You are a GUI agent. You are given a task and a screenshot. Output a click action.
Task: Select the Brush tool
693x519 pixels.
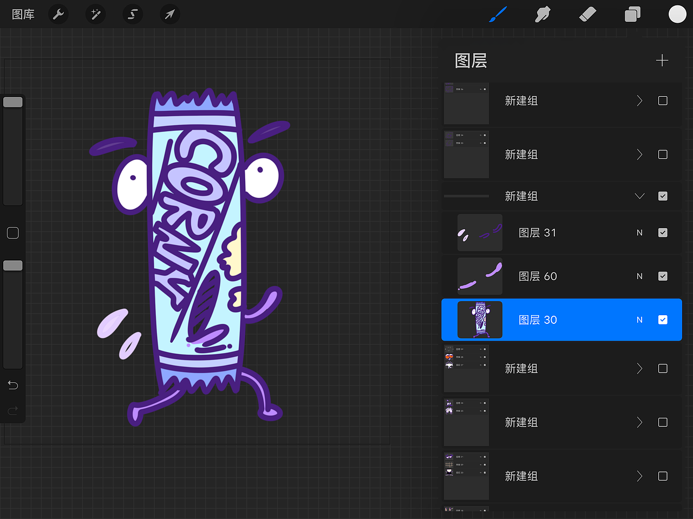tap(498, 14)
